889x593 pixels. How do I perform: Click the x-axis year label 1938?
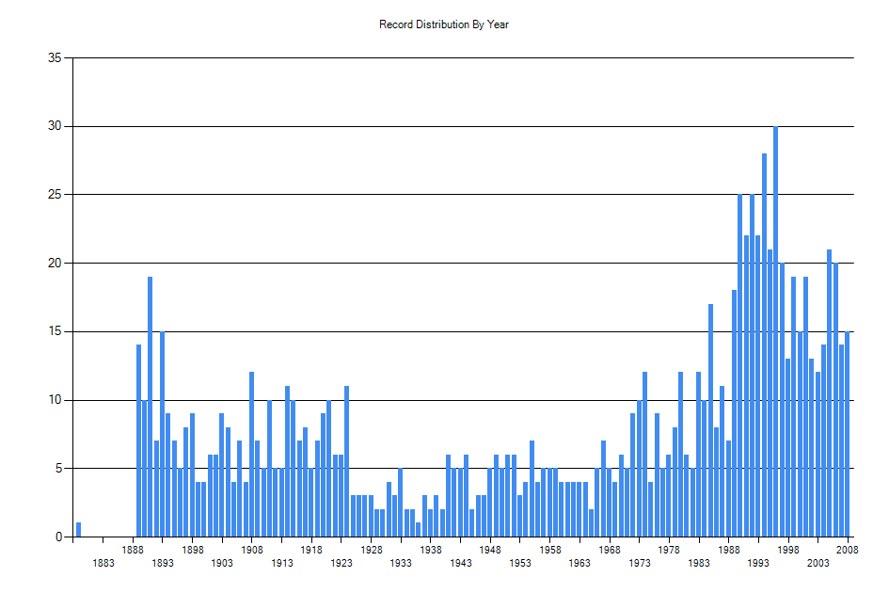(431, 550)
